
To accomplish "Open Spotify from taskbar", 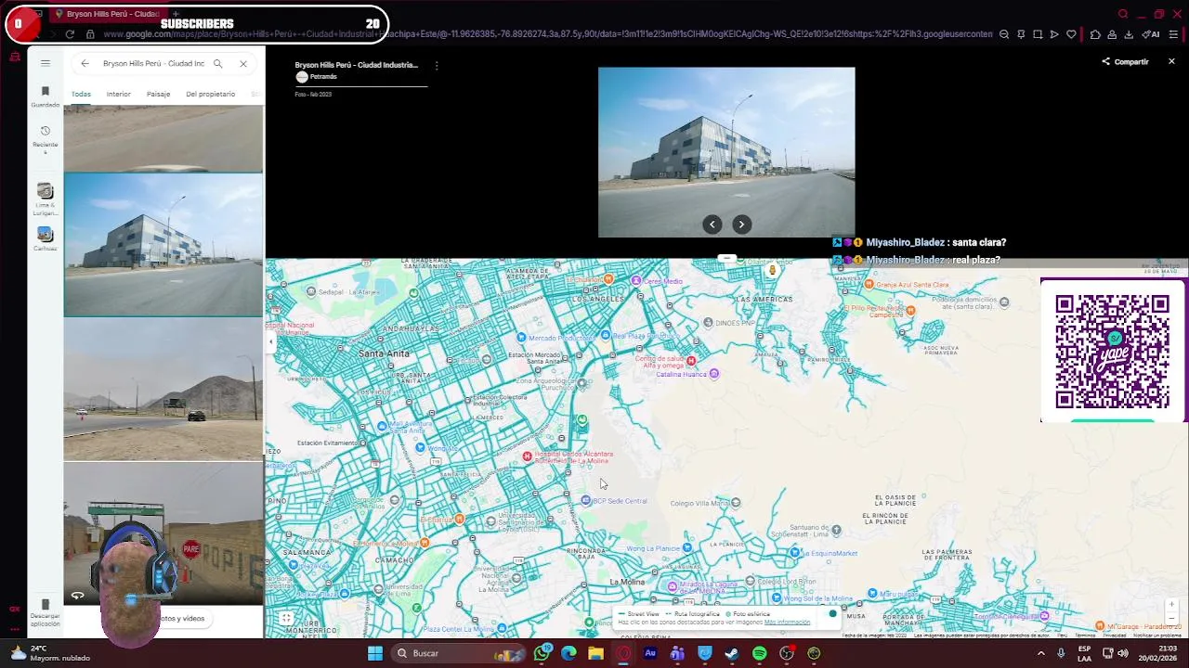I will (759, 653).
